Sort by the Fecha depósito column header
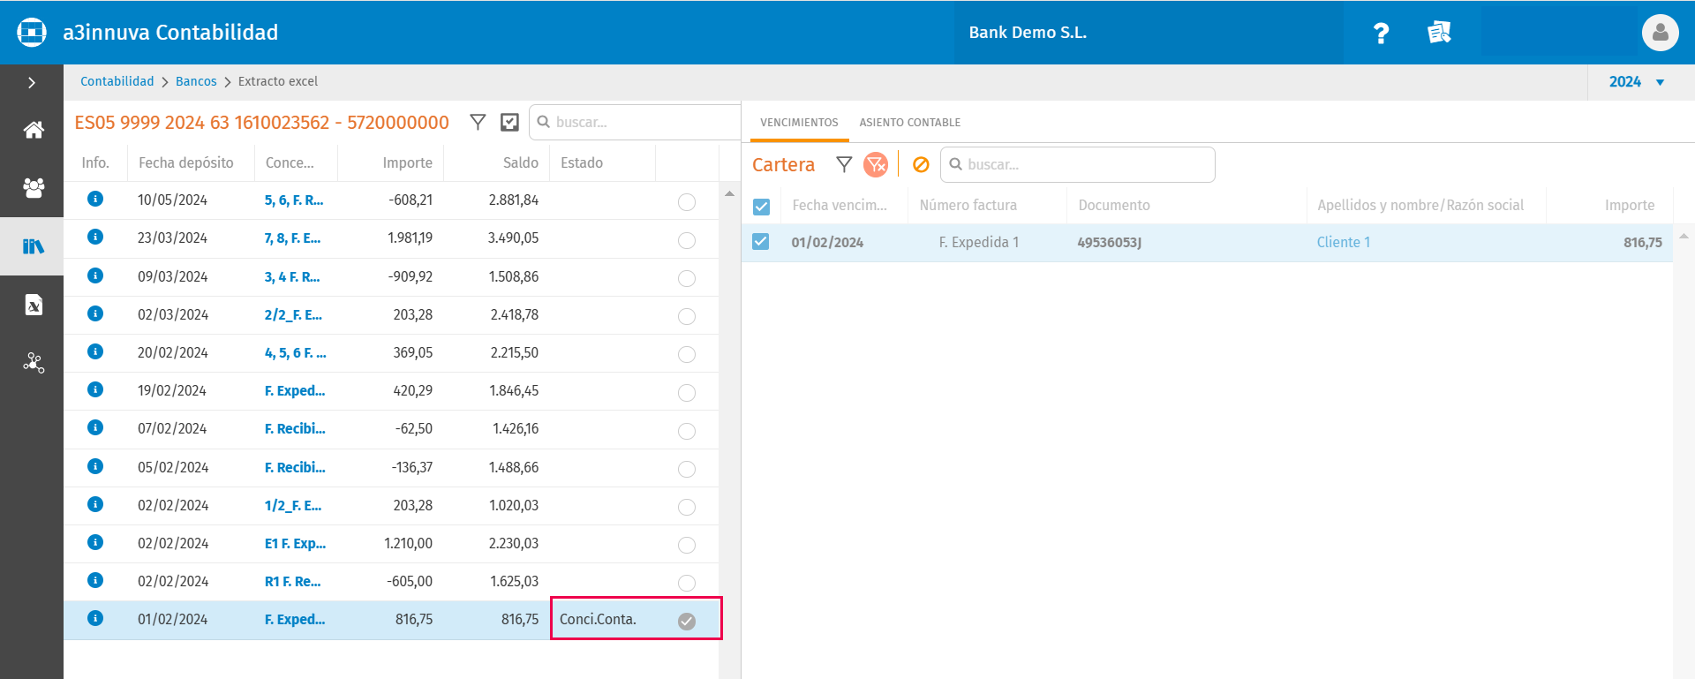The image size is (1695, 679). (x=186, y=162)
